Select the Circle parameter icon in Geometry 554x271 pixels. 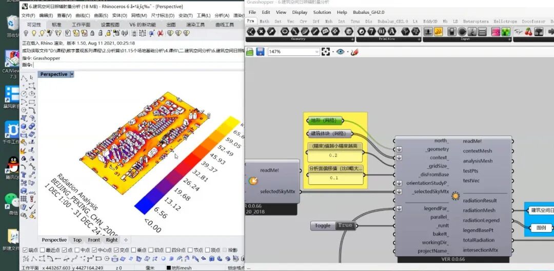tap(285, 31)
